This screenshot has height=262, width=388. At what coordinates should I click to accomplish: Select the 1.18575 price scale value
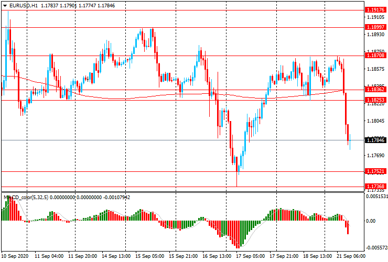(376, 69)
